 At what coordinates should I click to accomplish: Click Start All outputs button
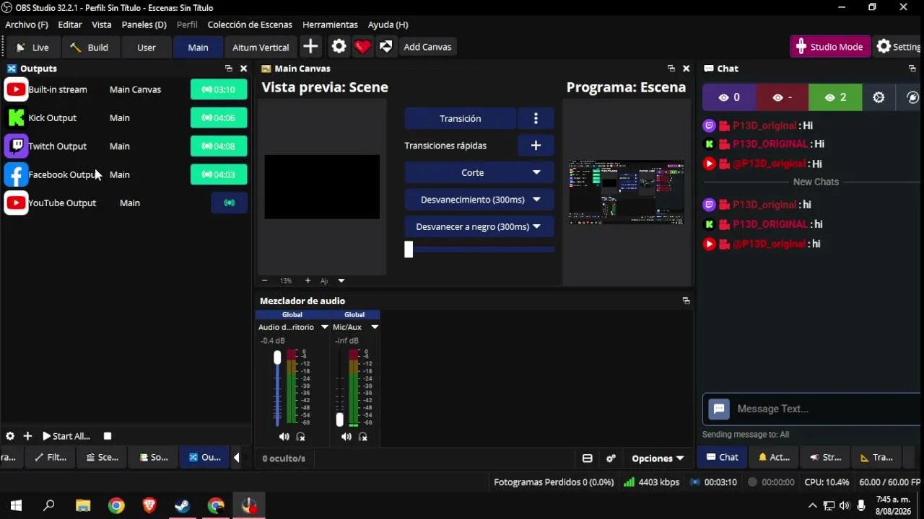pos(66,436)
